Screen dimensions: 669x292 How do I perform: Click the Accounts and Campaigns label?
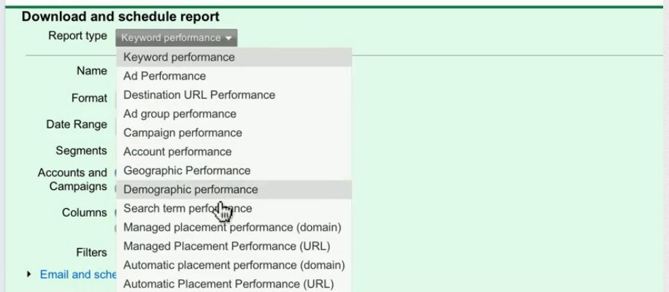72,180
